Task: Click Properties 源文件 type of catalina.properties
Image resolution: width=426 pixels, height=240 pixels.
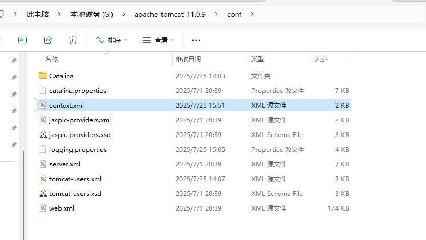Action: pos(278,90)
